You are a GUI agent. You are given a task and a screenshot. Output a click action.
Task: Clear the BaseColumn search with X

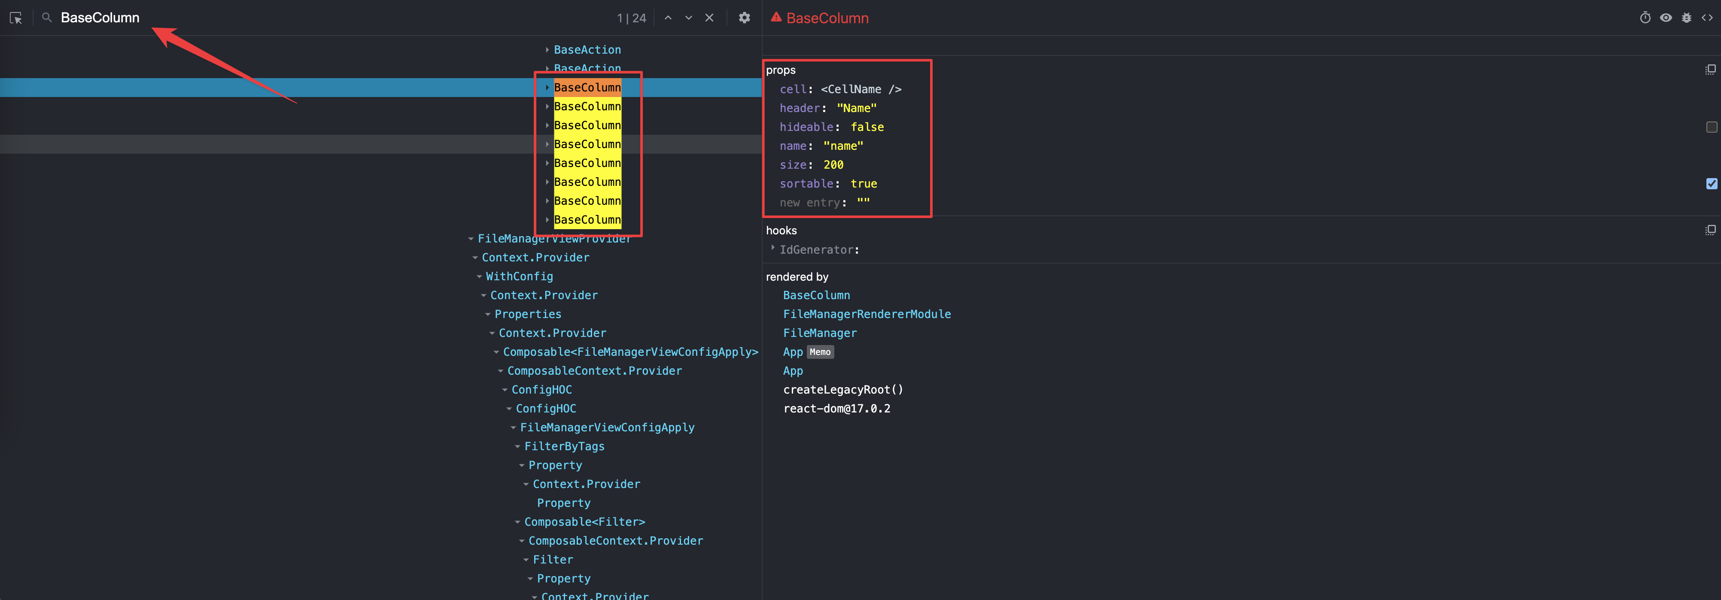click(x=709, y=18)
